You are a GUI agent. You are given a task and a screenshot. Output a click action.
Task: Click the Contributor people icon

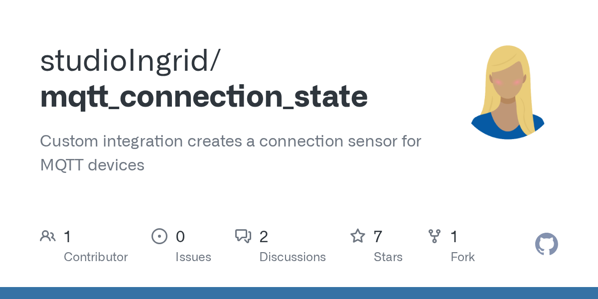48,236
